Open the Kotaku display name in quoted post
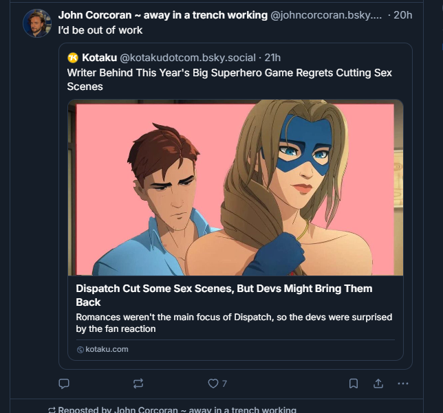This screenshot has width=443, height=413. point(99,58)
